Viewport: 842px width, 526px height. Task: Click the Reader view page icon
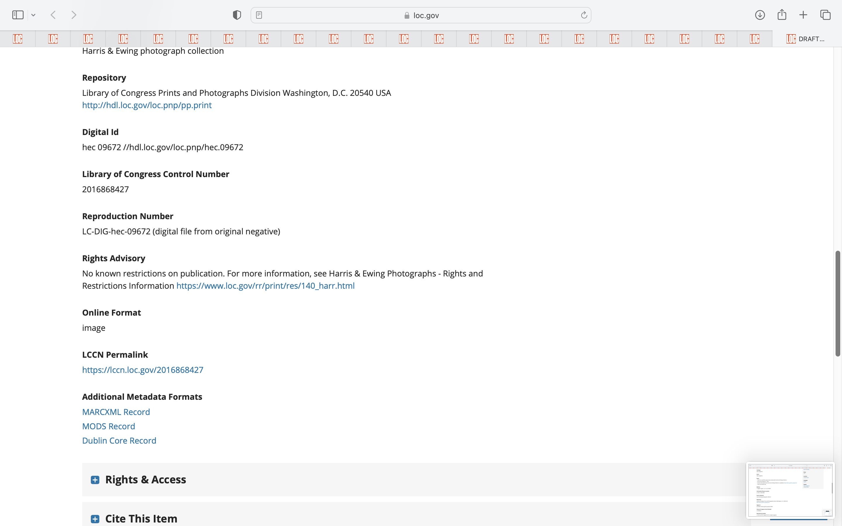tap(259, 15)
